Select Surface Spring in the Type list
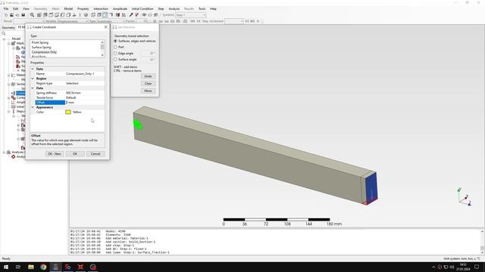Image resolution: width=485 pixels, height=272 pixels. pos(41,47)
